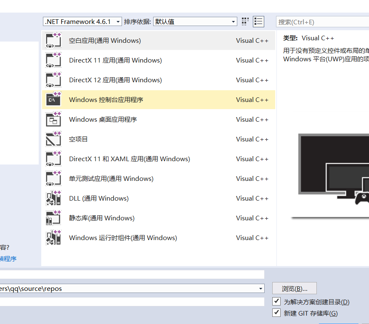Image resolution: width=369 pixels, height=324 pixels.
Task: Click Visual C++ label in 控制台应用程序 row
Action: [252, 100]
